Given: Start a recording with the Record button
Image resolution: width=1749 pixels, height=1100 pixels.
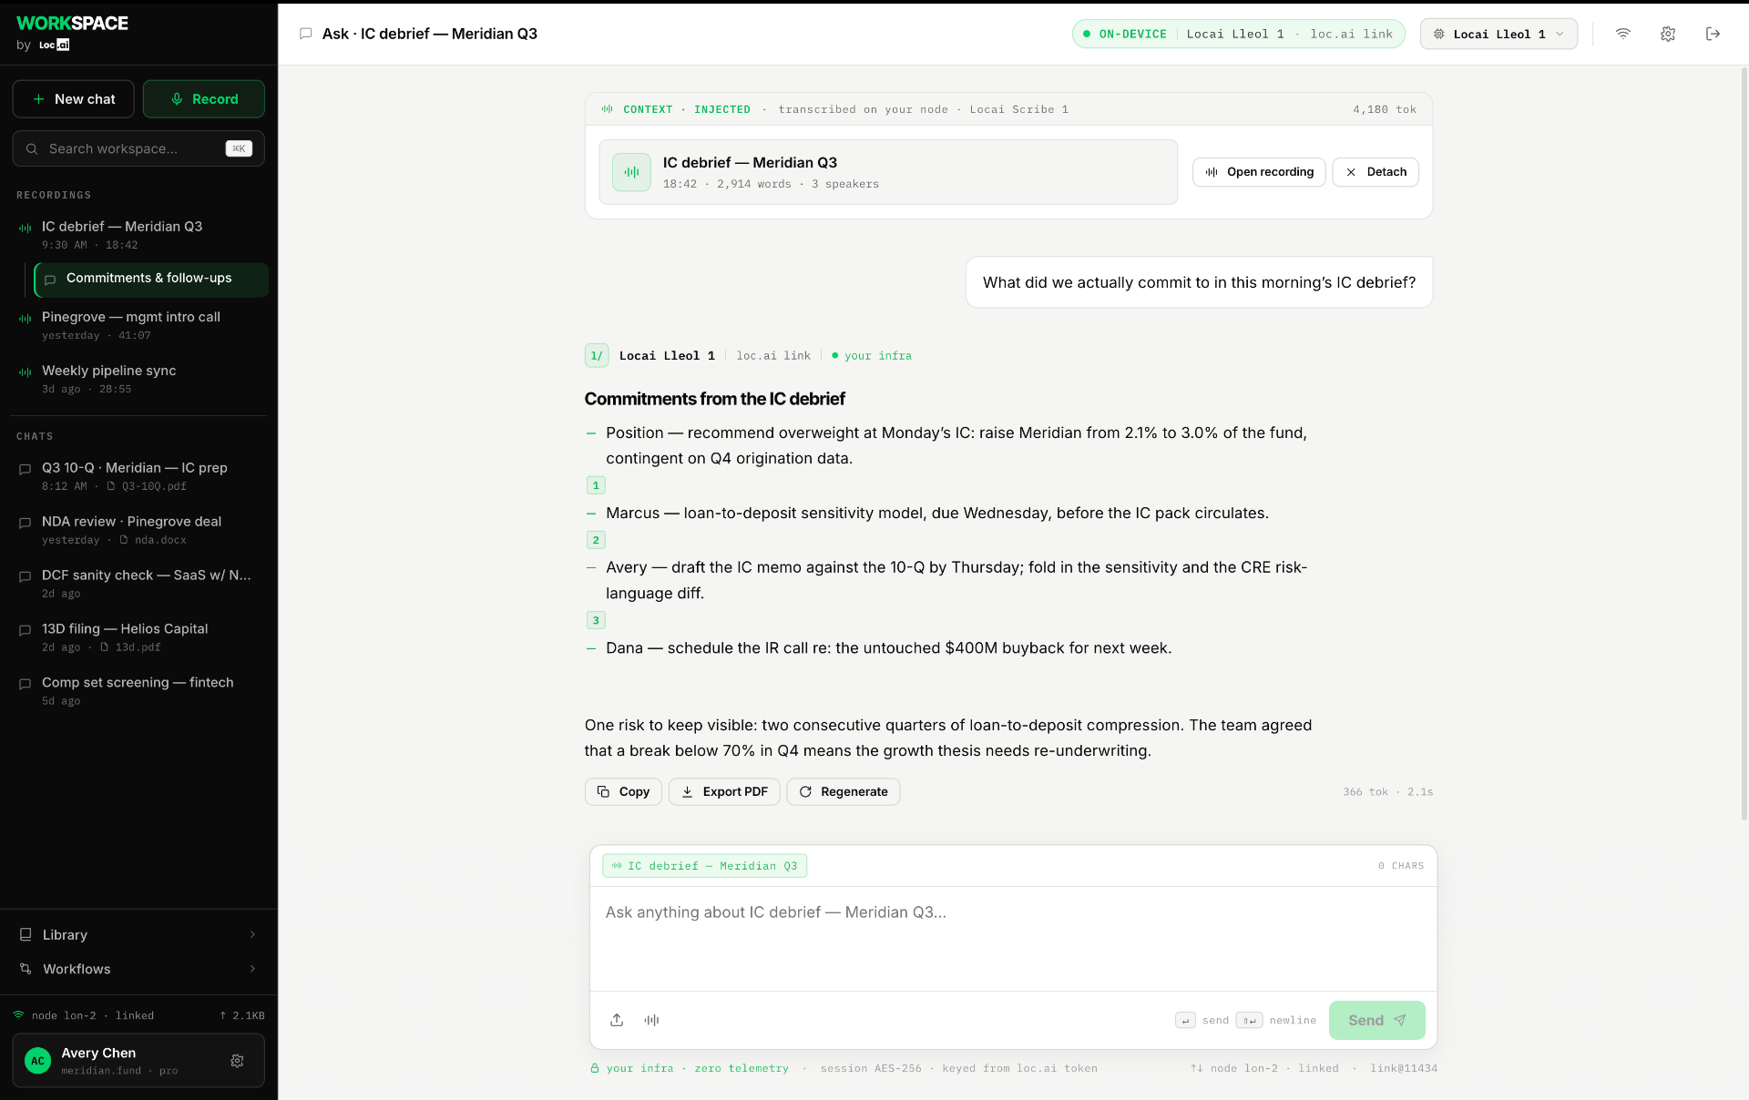Looking at the screenshot, I should tap(204, 99).
